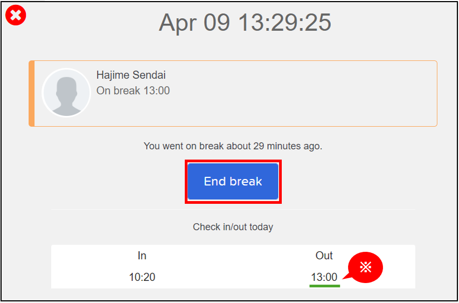Viewport: 459px width, 303px height.
Task: Click the Hajime Sendai name text
Action: [x=131, y=75]
